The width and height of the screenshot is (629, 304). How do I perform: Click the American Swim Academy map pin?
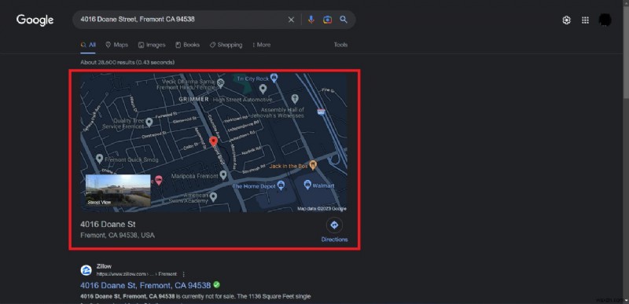click(213, 196)
